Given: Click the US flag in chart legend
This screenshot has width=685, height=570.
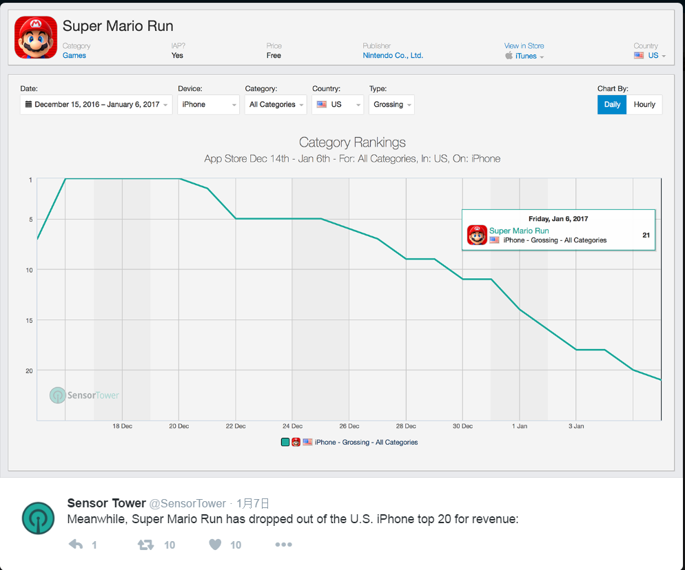Looking at the screenshot, I should click(x=307, y=442).
